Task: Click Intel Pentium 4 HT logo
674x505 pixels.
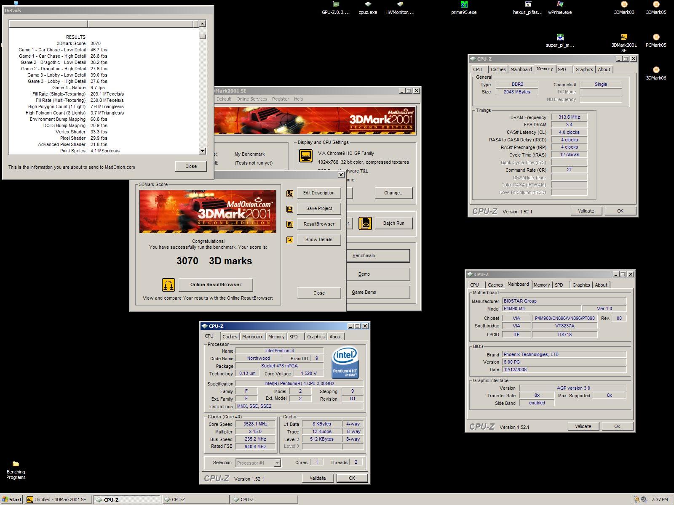Action: click(345, 362)
